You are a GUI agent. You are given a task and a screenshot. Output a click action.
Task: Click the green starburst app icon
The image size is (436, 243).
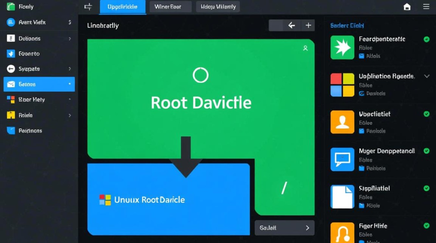coord(342,48)
